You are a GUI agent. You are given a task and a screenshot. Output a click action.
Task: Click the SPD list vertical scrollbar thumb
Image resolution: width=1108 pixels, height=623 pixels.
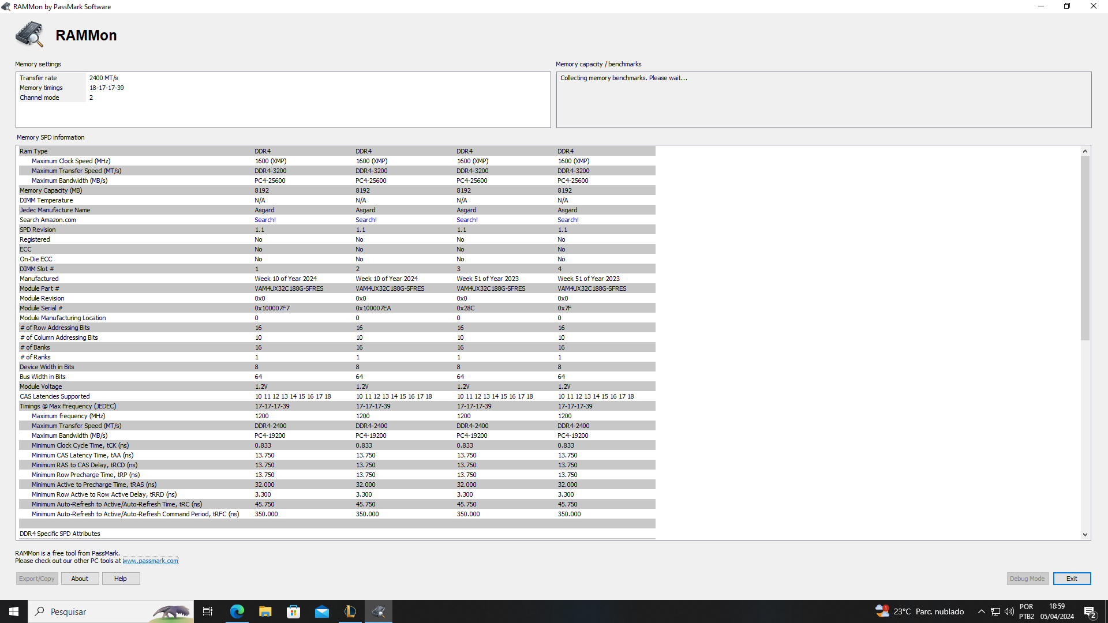pos(1085,248)
